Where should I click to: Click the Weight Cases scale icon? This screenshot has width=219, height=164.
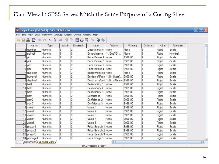[82, 40]
